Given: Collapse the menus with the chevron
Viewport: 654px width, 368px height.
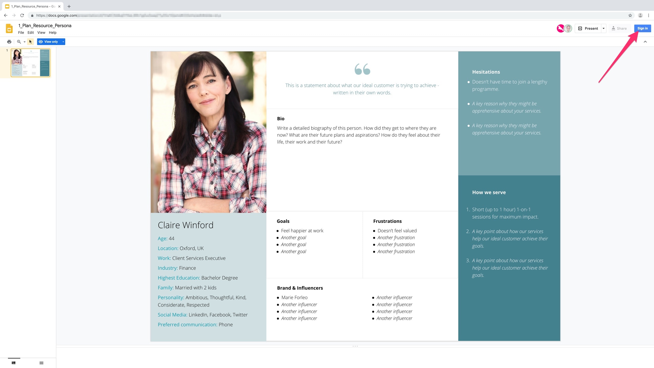Looking at the screenshot, I should coord(645,42).
